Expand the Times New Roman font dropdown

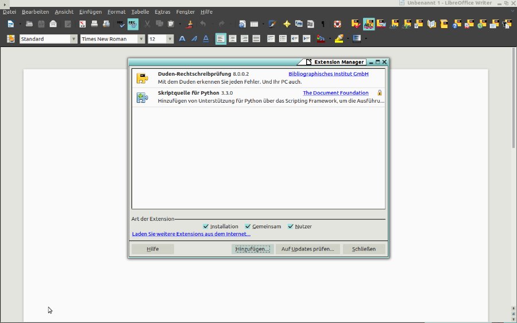[140, 39]
